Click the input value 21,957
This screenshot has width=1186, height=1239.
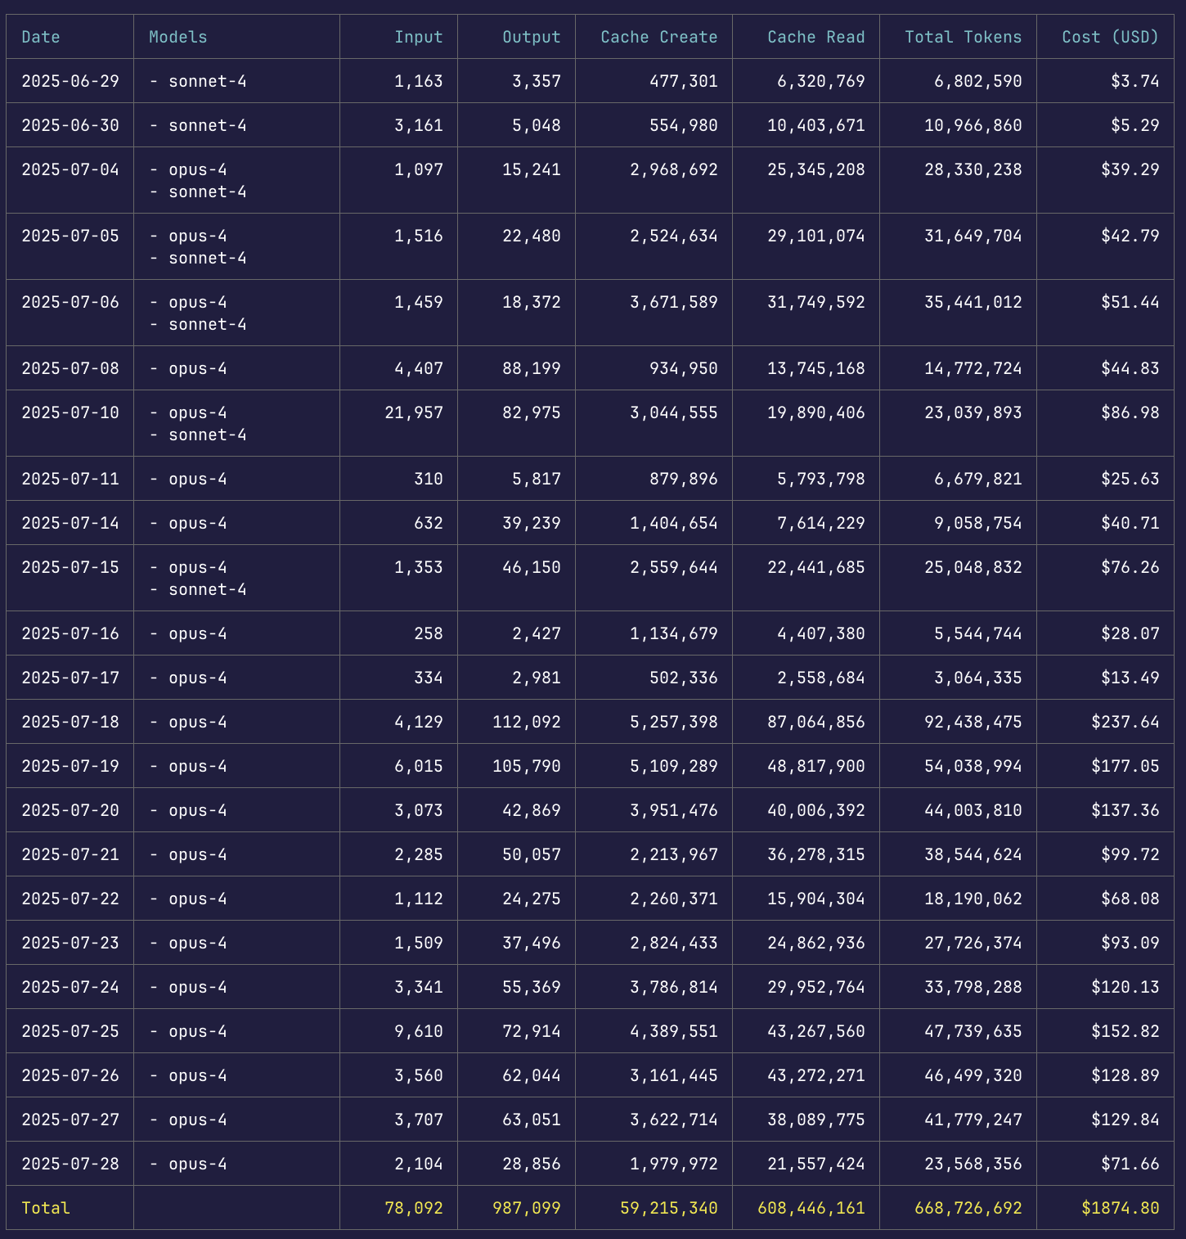click(414, 412)
